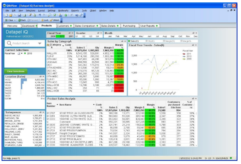Click the Undo arrow icon

(x=40, y=15)
